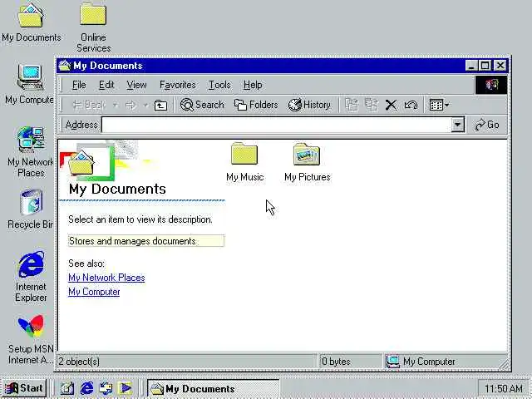Click the Move To toolbar icon
The image size is (532, 399).
[352, 105]
